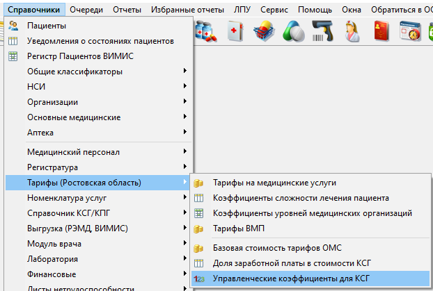
Task: Click the barcode scanner toolbar icon
Action: click(322, 31)
